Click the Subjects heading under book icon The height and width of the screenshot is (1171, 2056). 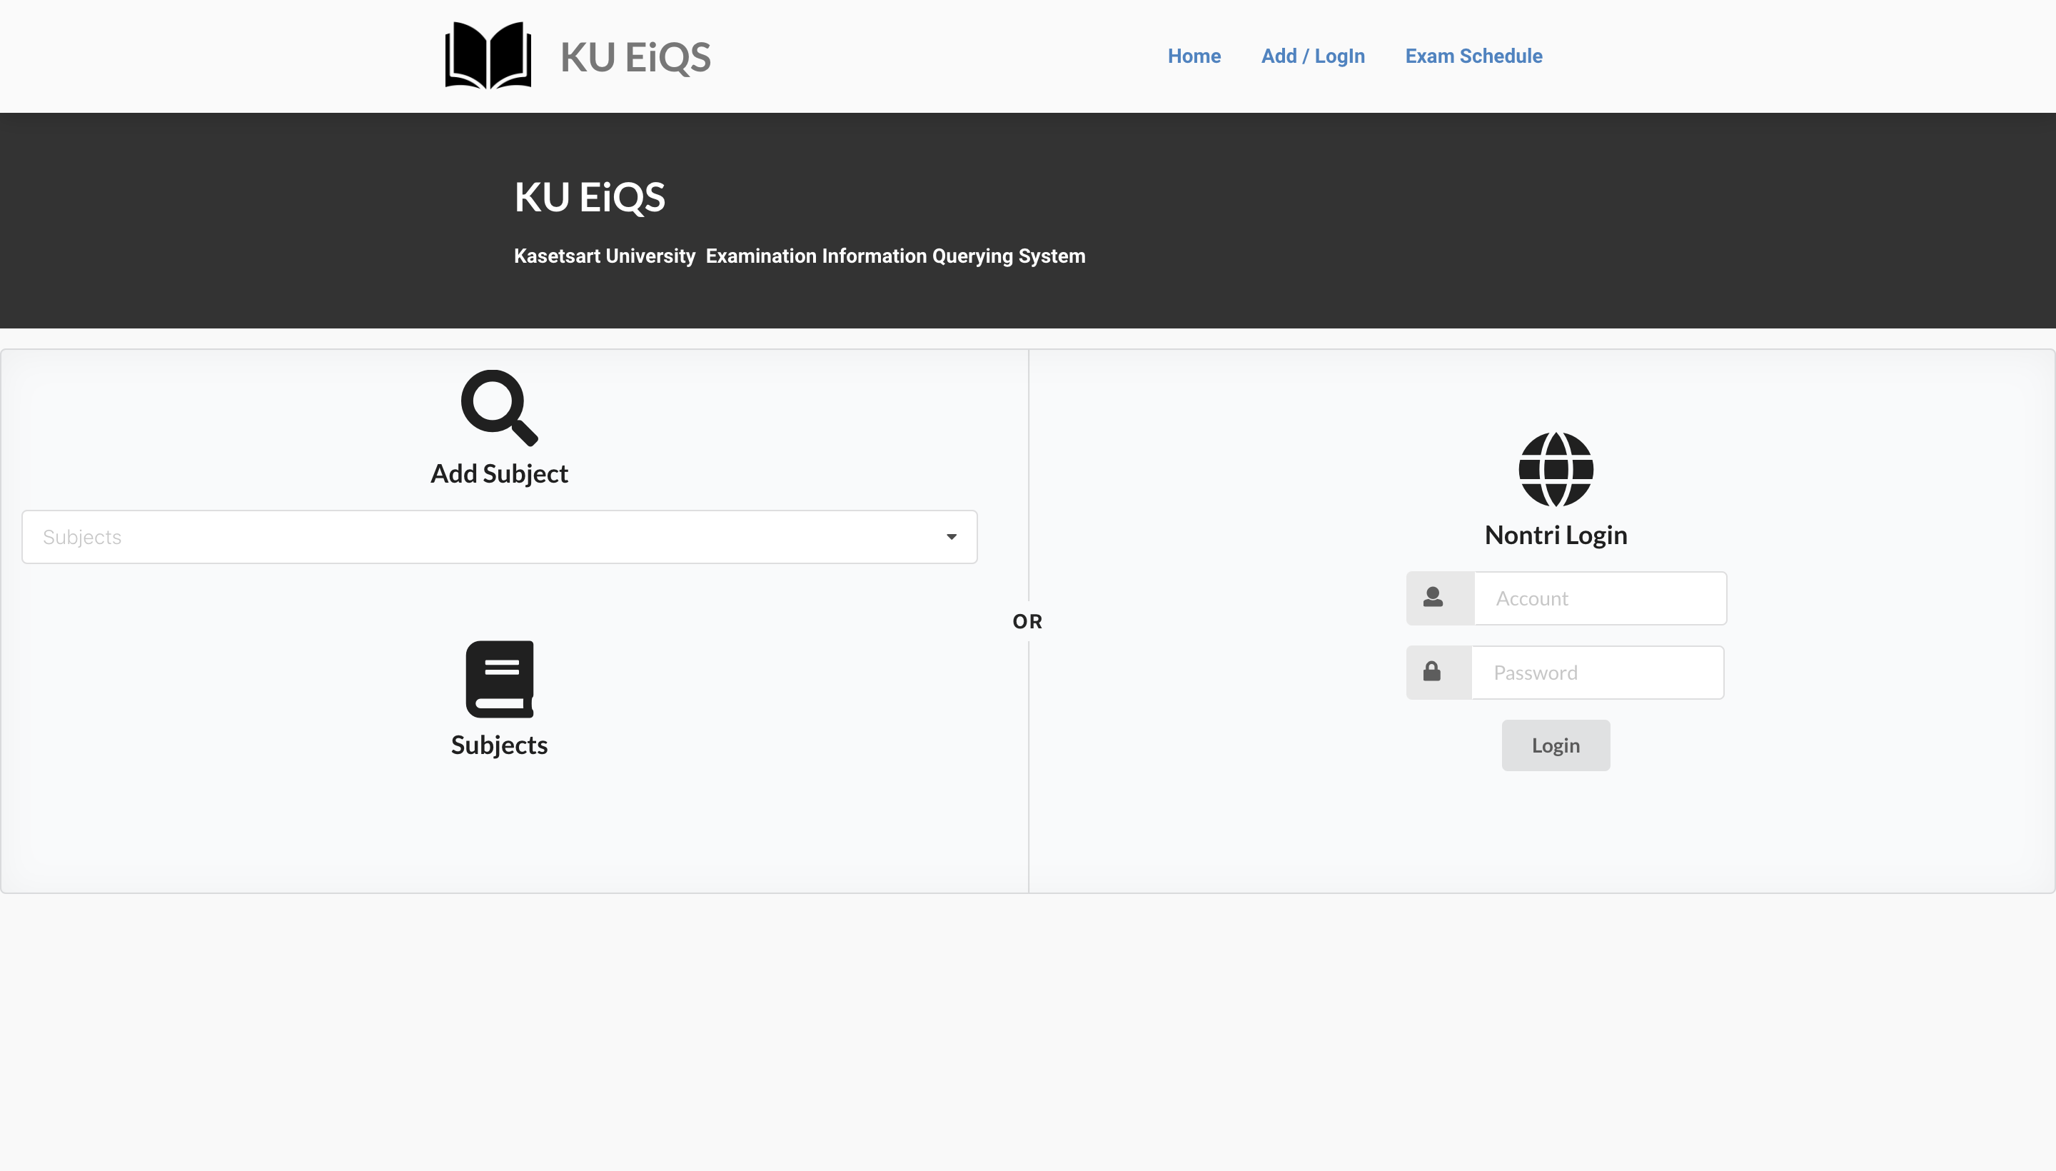click(x=499, y=745)
